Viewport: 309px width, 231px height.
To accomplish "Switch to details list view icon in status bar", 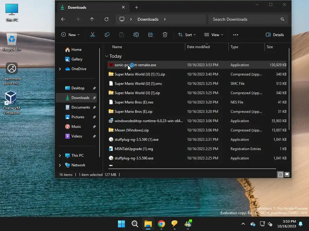I will (x=280, y=174).
